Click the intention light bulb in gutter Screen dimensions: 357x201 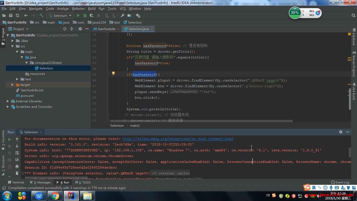point(113,74)
